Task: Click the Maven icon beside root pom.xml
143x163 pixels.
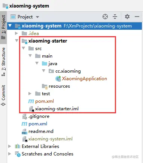Action: click(x=24, y=124)
